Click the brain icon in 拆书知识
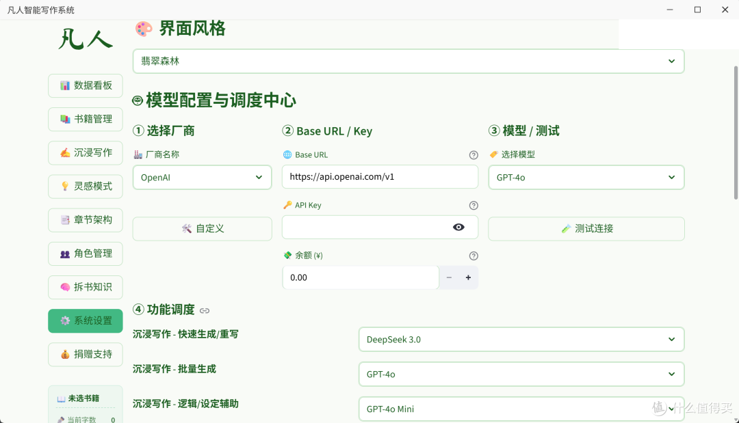 pyautogui.click(x=65, y=287)
